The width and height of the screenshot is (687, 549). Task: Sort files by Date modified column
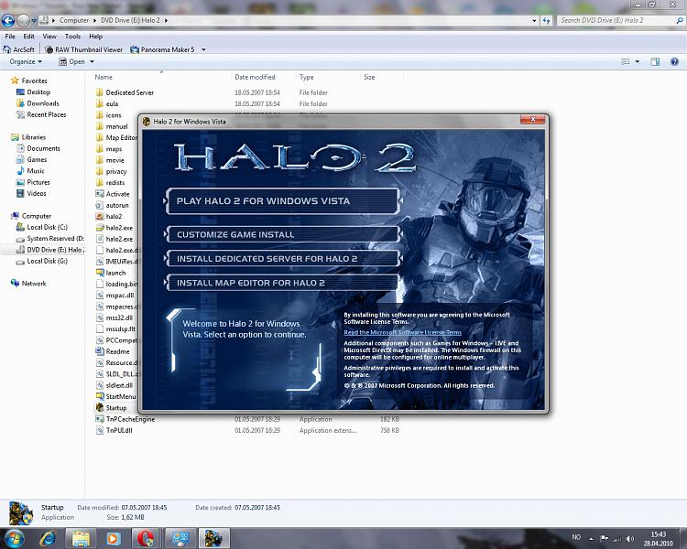255,77
